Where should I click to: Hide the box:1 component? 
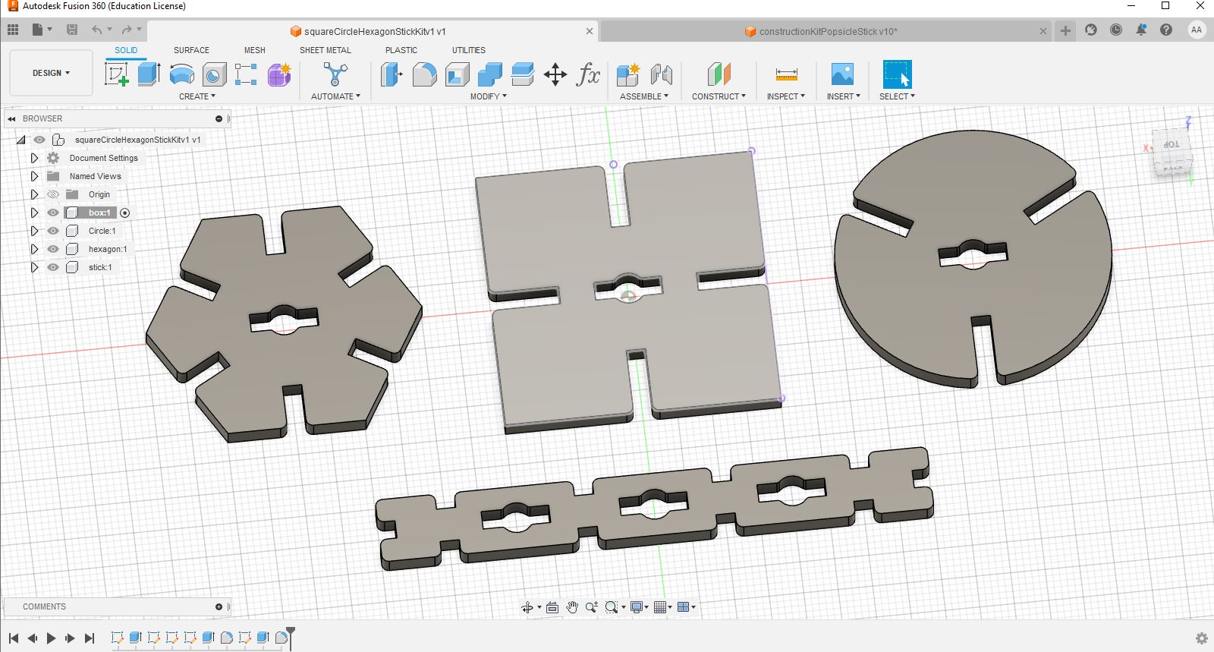[x=53, y=213]
